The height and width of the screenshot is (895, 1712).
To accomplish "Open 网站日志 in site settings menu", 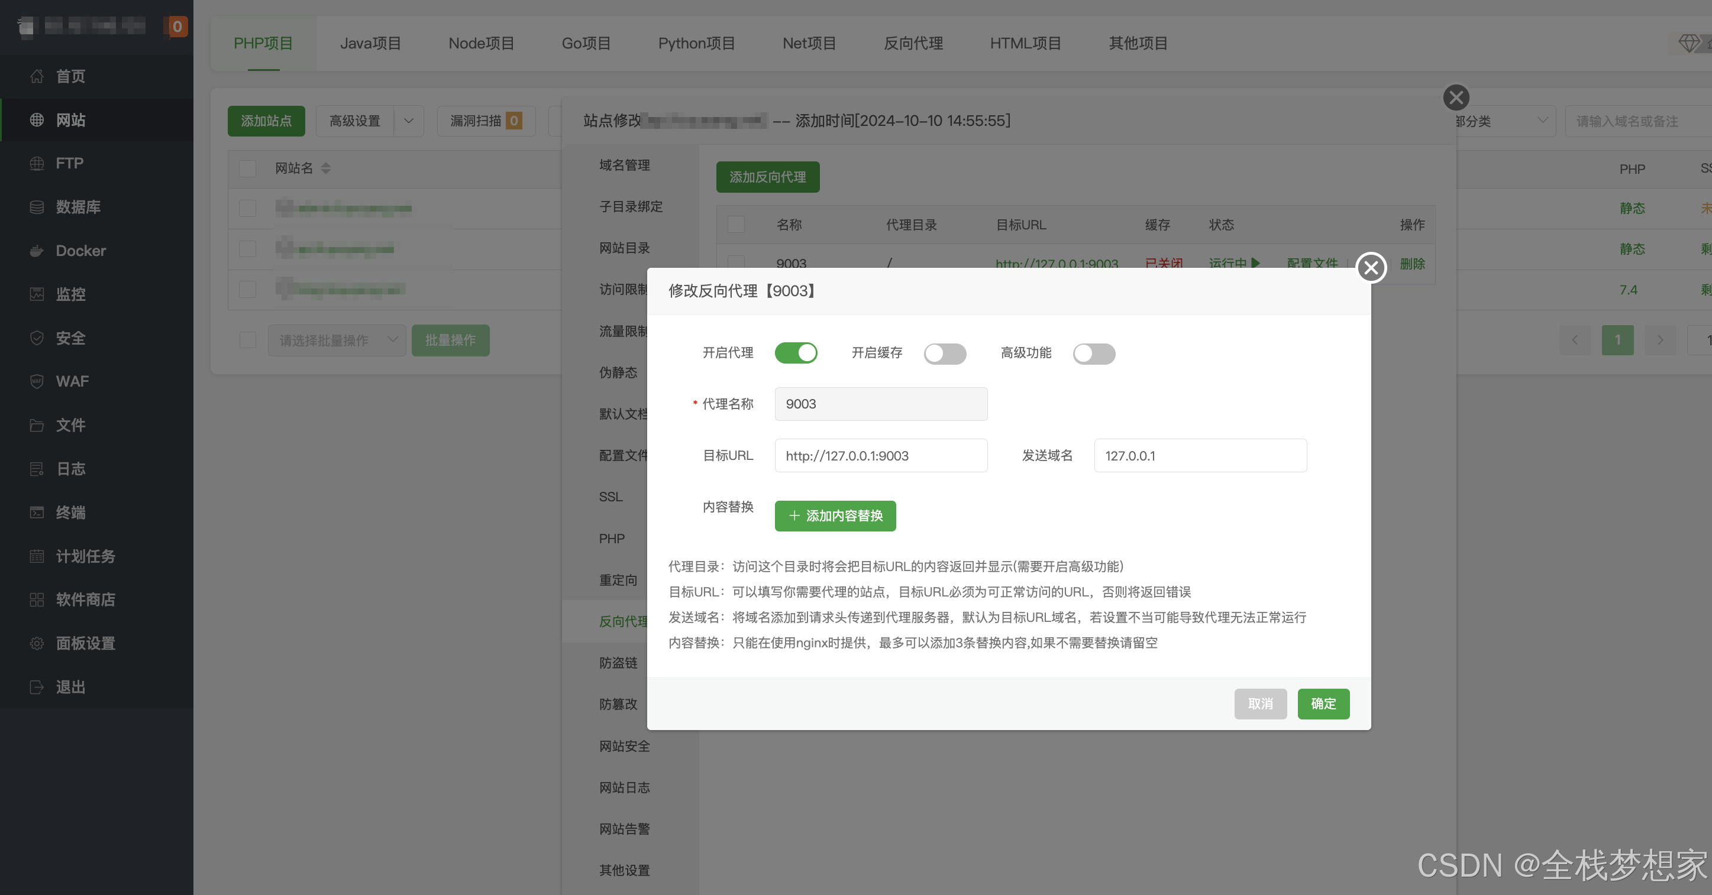I will click(624, 787).
